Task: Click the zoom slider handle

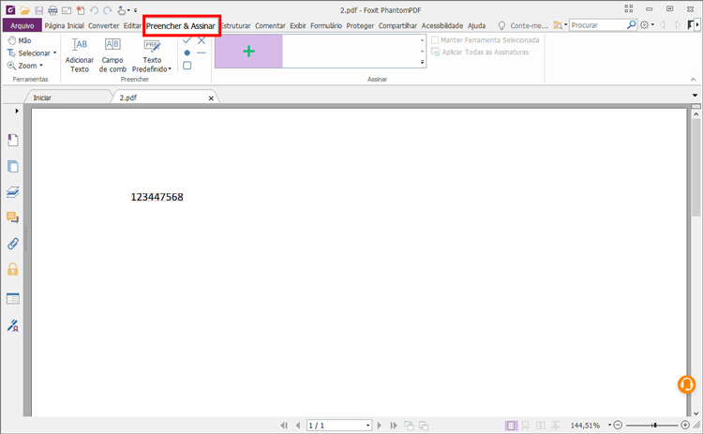Action: (654, 425)
